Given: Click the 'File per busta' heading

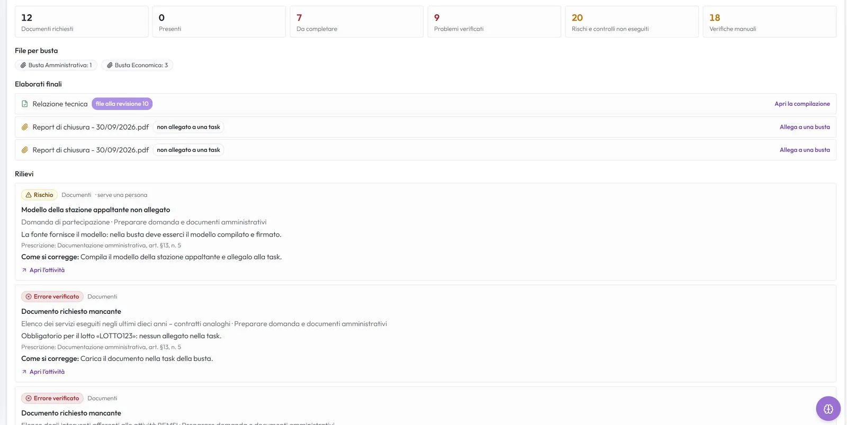Looking at the screenshot, I should coord(37,51).
